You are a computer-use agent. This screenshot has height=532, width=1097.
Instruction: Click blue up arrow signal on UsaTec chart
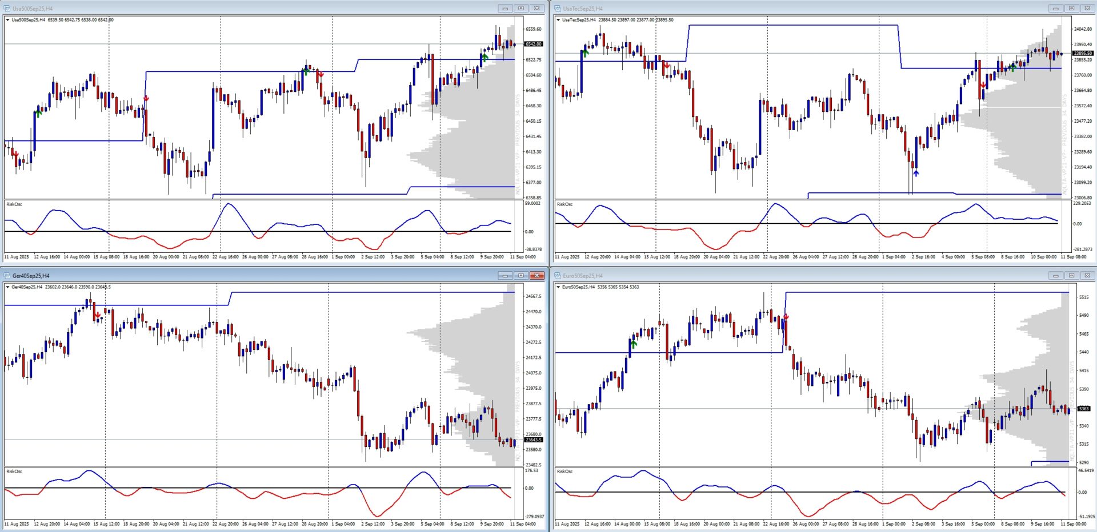[916, 173]
